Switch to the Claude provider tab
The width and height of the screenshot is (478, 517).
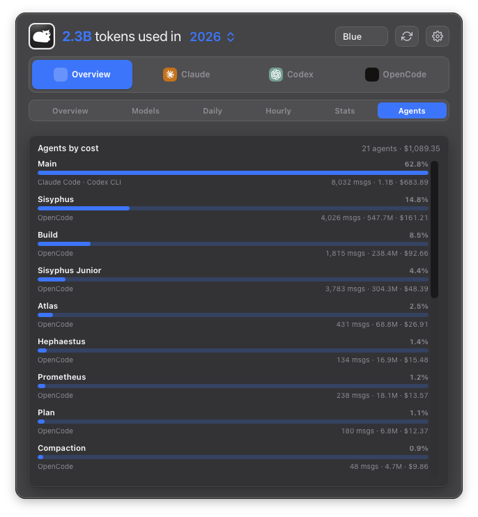coord(187,75)
